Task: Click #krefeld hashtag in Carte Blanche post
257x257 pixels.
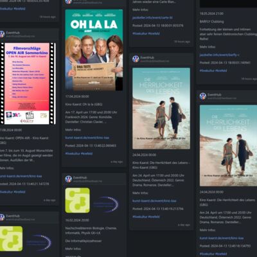Action: (154, 33)
